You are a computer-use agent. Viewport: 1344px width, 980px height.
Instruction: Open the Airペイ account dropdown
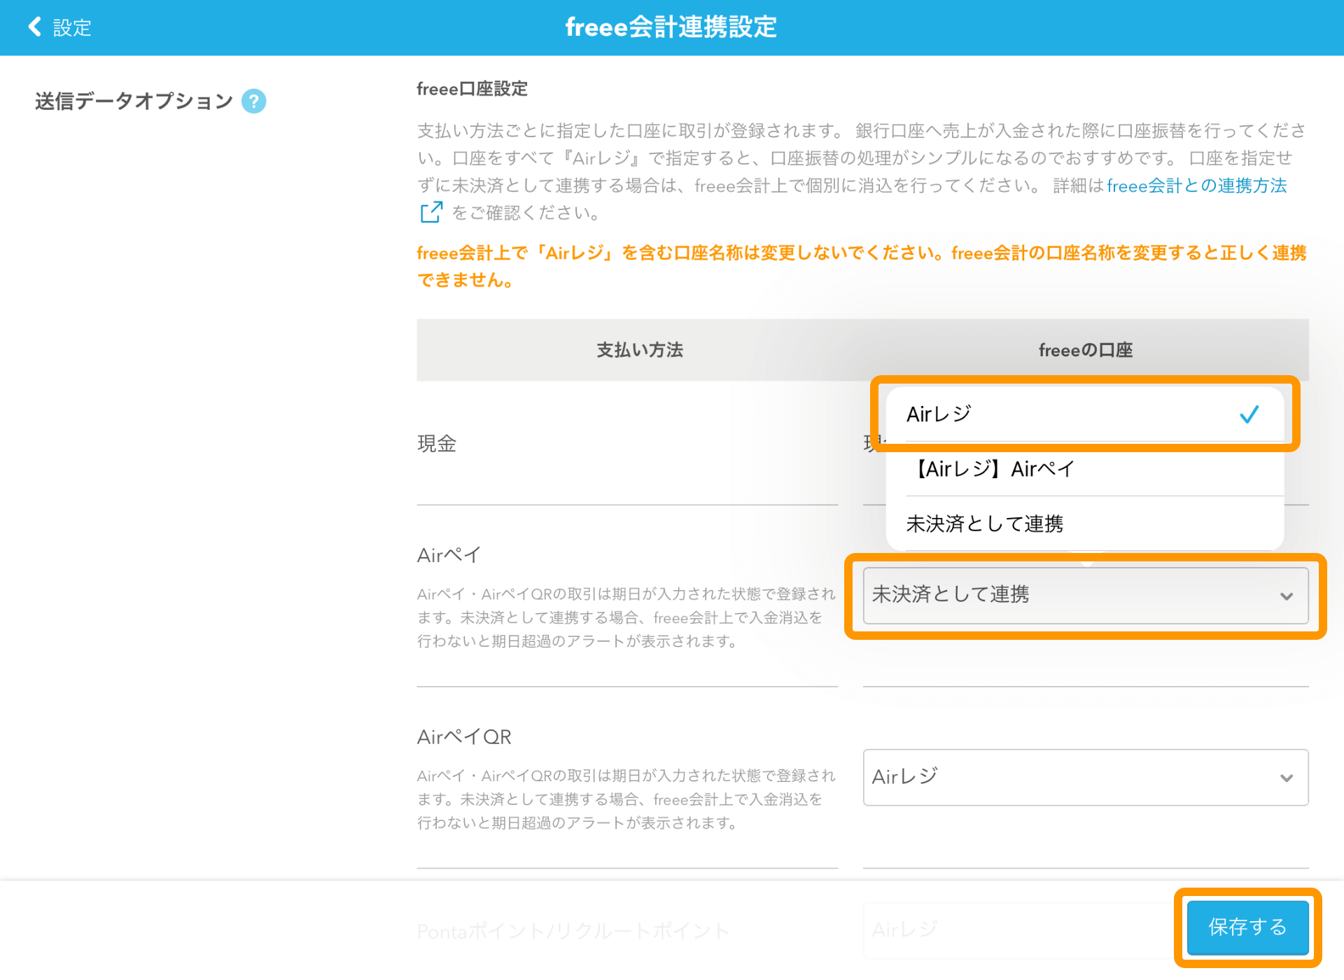[1085, 596]
